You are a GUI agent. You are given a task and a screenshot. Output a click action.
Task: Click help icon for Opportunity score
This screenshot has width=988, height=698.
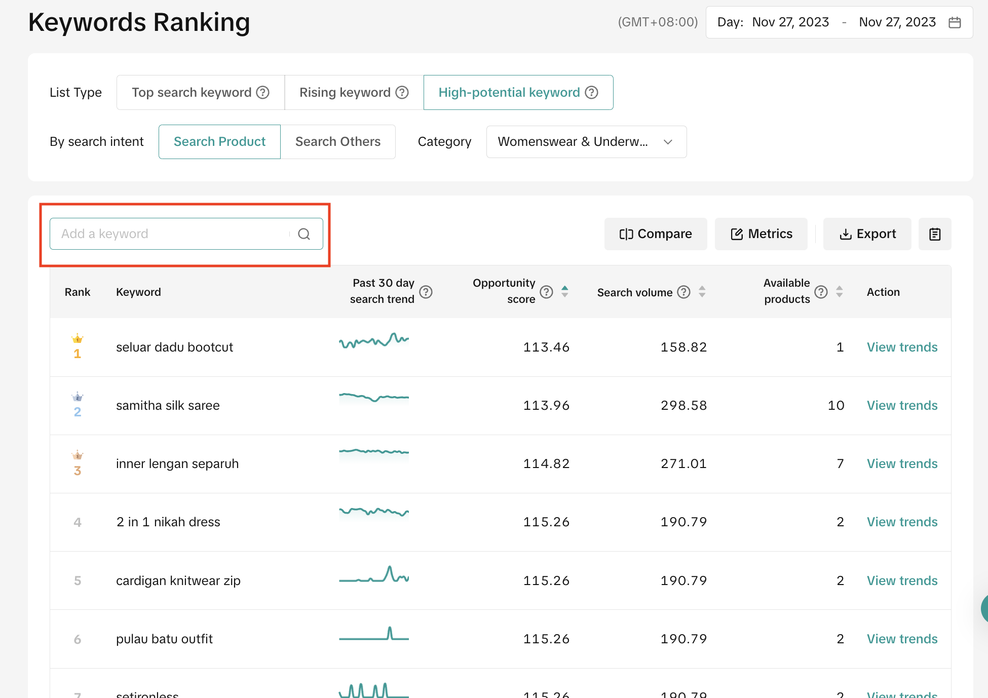[x=546, y=292]
